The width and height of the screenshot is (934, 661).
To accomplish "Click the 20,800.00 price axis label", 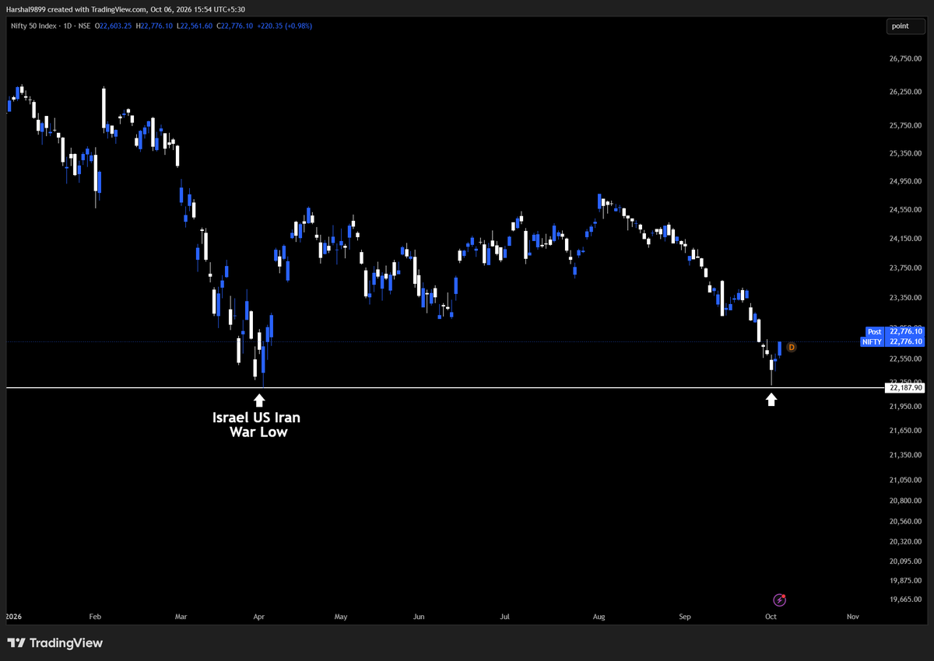I will (906, 501).
